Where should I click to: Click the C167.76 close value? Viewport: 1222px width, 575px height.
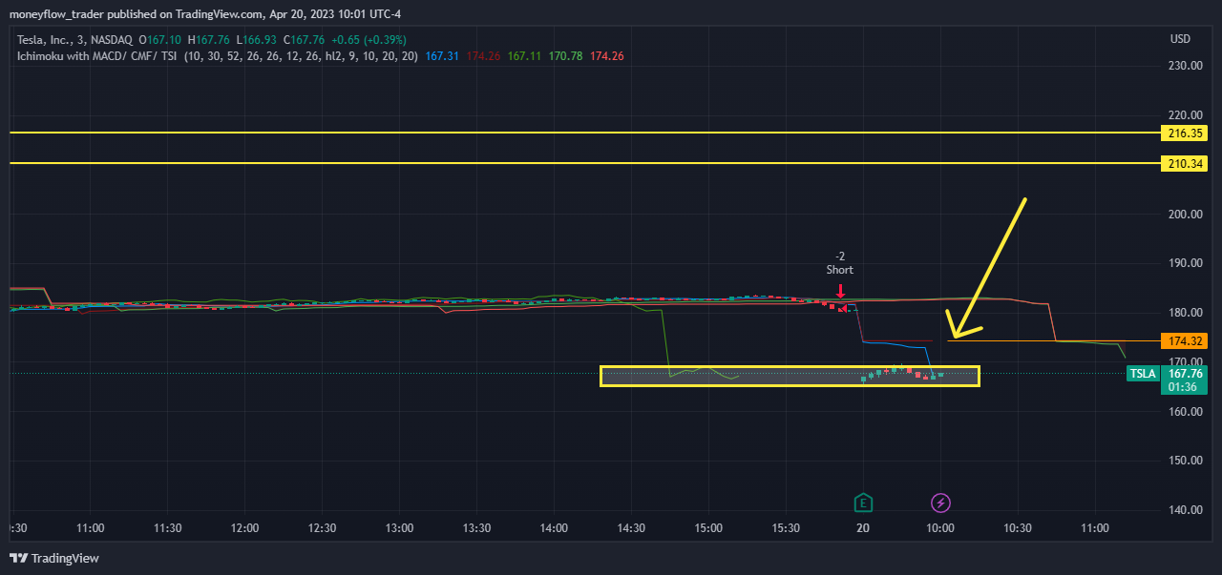click(x=305, y=40)
